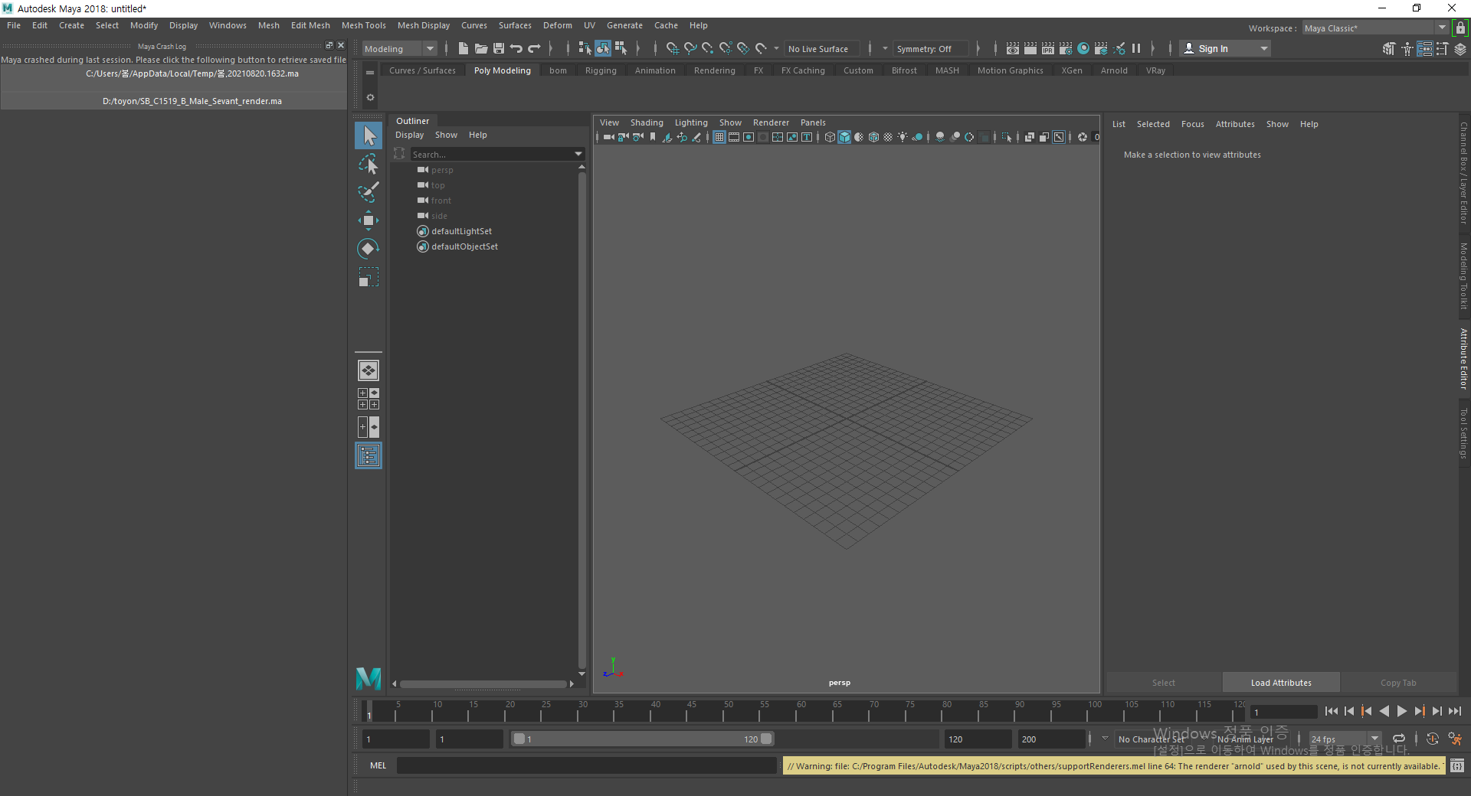Toggle camera bookmarks icon

pos(653,137)
